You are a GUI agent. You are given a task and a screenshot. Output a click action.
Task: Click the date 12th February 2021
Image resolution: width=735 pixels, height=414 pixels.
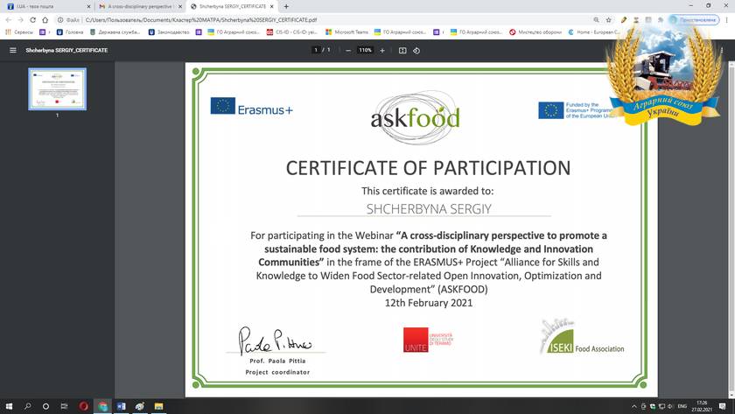point(429,303)
